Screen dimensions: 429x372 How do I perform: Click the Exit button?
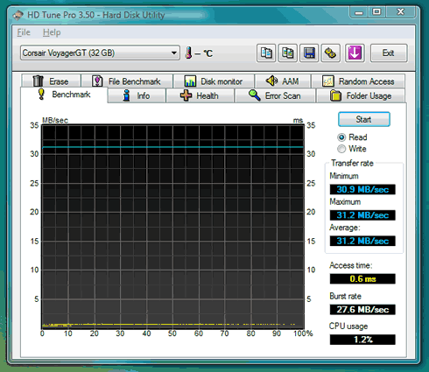pos(389,53)
